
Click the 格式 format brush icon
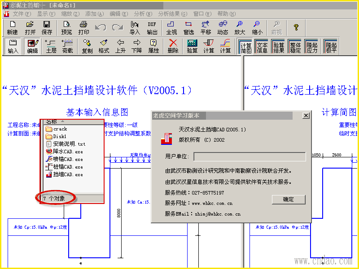(x=104, y=46)
